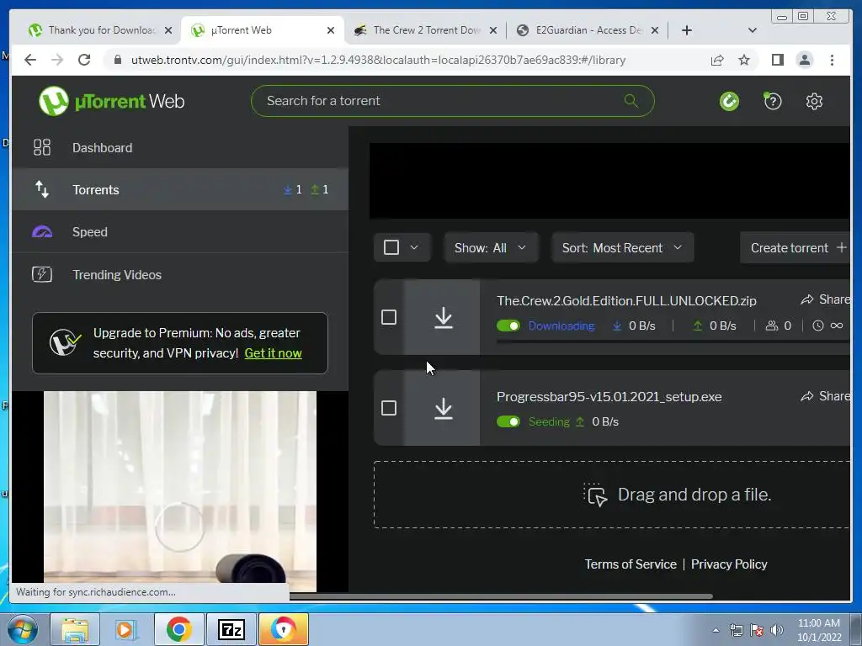Check the Progressbar95 torrent checkbox
Viewport: 862px width, 646px height.
coord(389,408)
